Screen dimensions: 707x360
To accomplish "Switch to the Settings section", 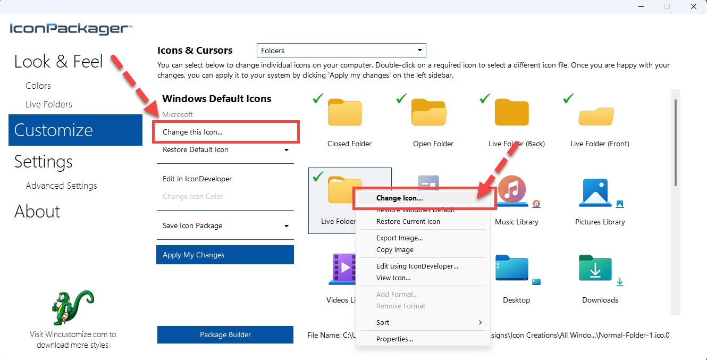I will (43, 162).
